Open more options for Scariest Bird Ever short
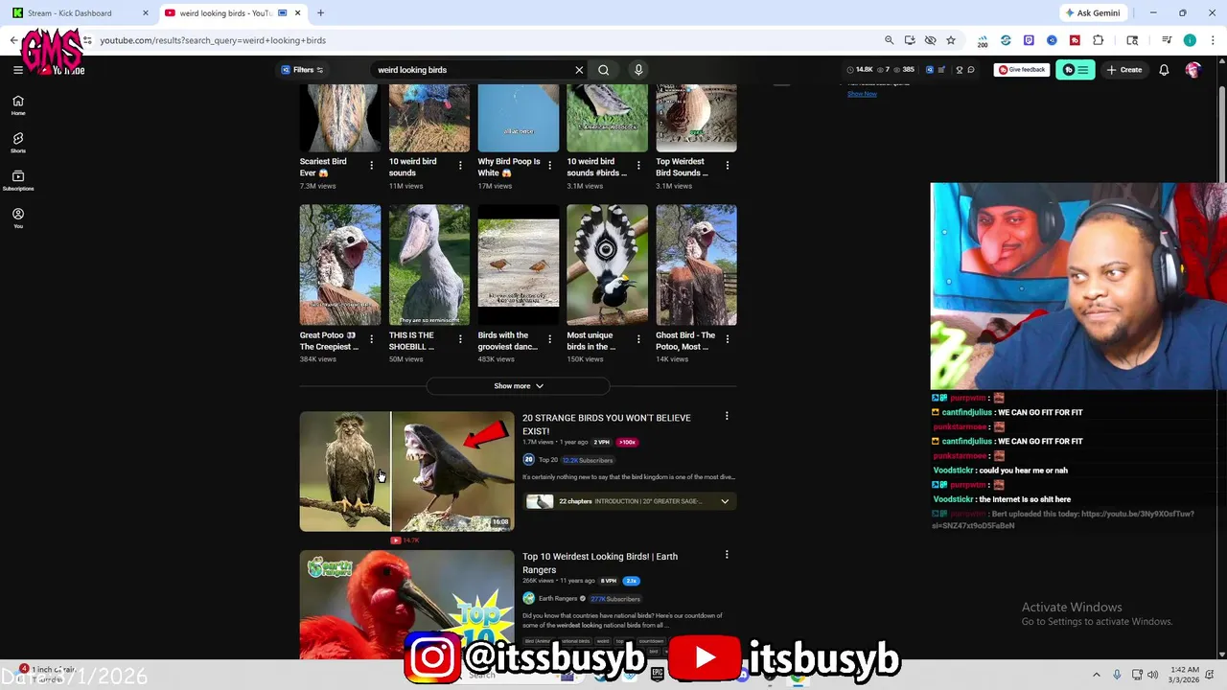Viewport: 1227px width, 690px height. pos(371,165)
